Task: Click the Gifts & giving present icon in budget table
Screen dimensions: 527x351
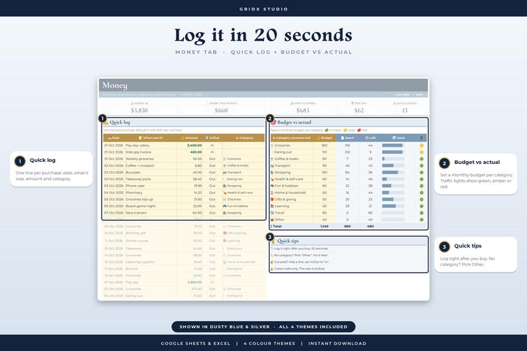Action: (x=272, y=200)
